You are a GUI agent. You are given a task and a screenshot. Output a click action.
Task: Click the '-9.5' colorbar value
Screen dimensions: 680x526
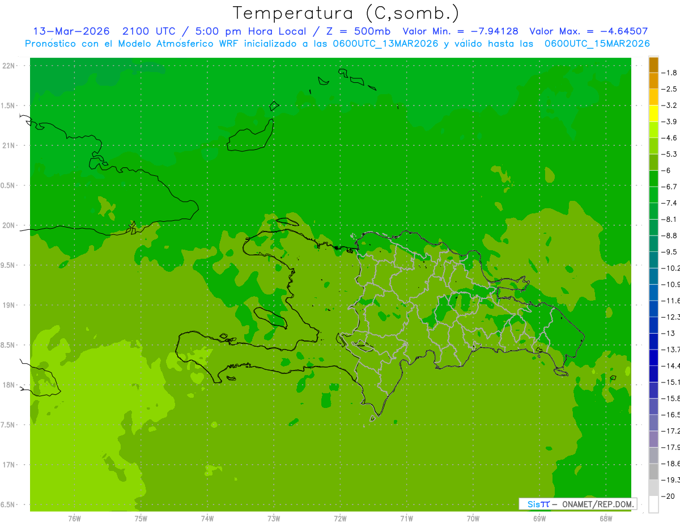669,252
